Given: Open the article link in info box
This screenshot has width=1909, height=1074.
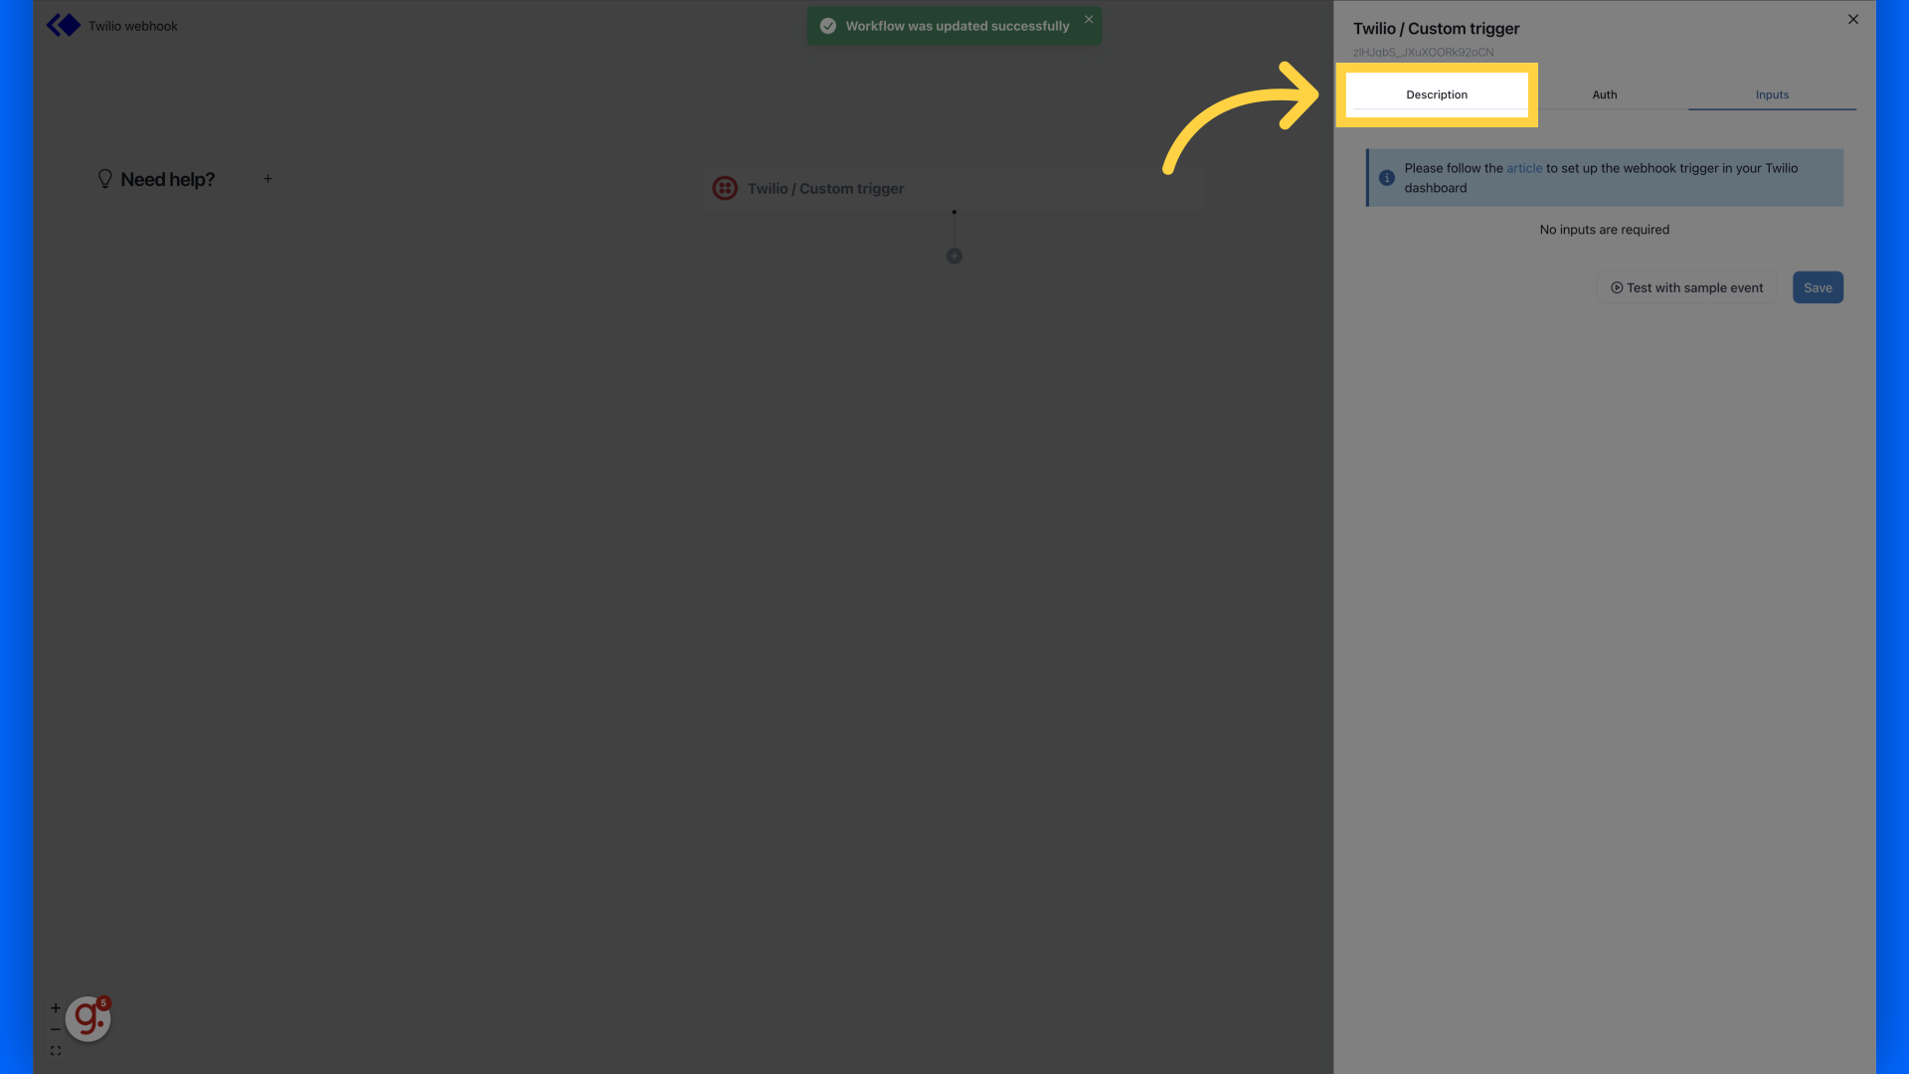Looking at the screenshot, I should point(1523,168).
